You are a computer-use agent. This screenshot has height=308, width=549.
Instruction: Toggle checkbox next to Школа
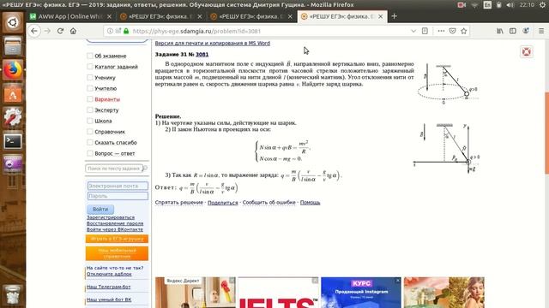pyautogui.click(x=90, y=121)
